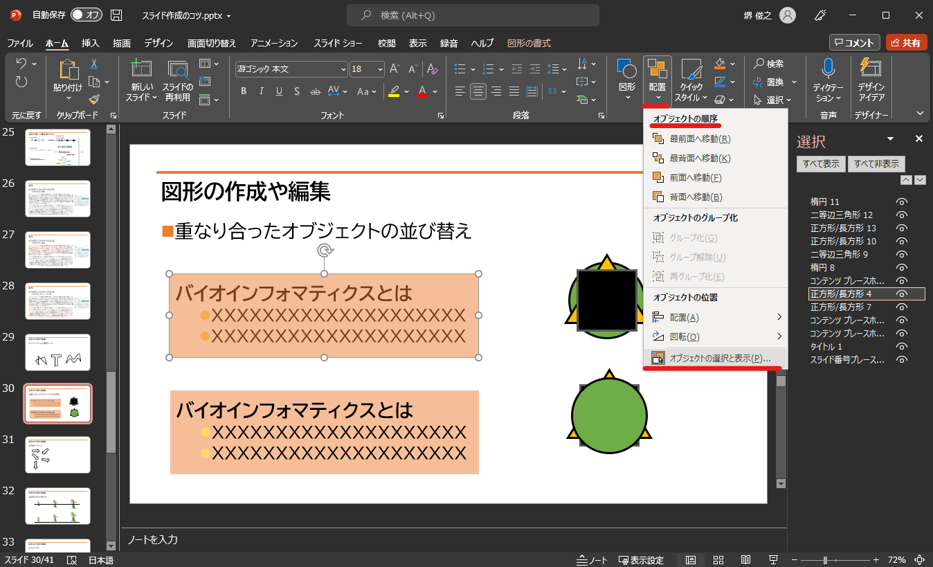This screenshot has height=567, width=933.
Task: Click Find magnifier icon in ribbon
Action: tap(759, 64)
